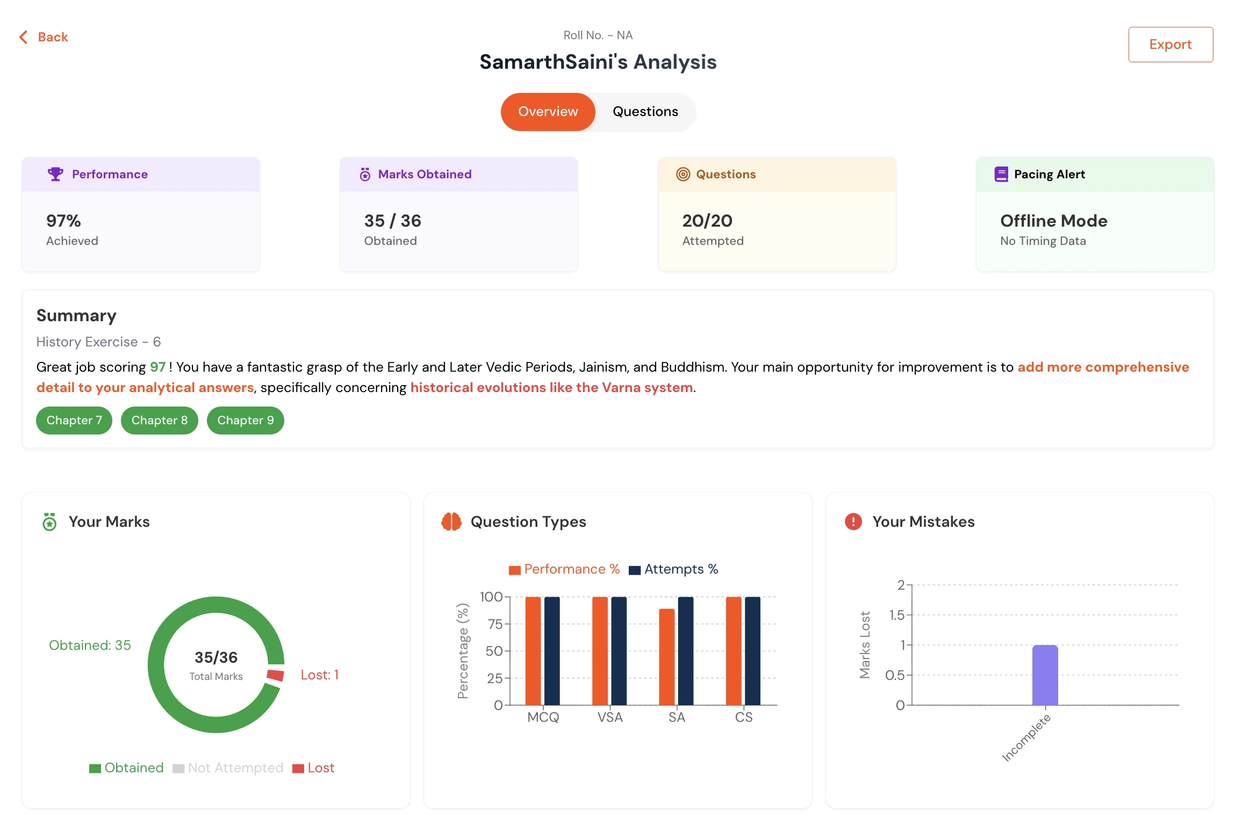Screen dimensions: 1250x826
Task: Open the Questions tab
Action: pyautogui.click(x=645, y=112)
